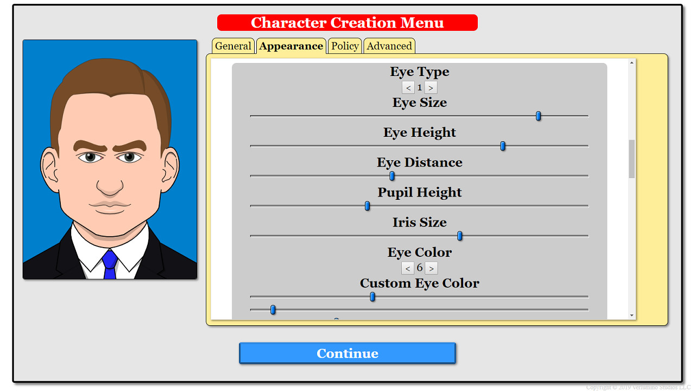Decrease Eye Type with the left arrow
The image size is (695, 391).
click(408, 87)
